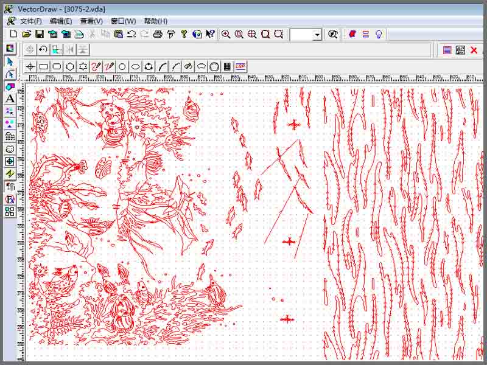This screenshot has height=365, width=487.
Task: Select the Star shape tool
Action: click(x=83, y=66)
